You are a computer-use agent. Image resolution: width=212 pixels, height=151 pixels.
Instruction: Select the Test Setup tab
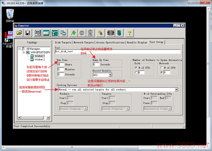click(156, 42)
